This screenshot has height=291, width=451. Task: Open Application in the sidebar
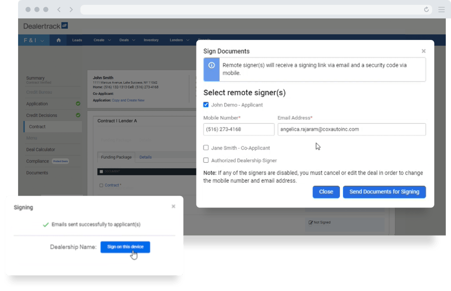37,104
